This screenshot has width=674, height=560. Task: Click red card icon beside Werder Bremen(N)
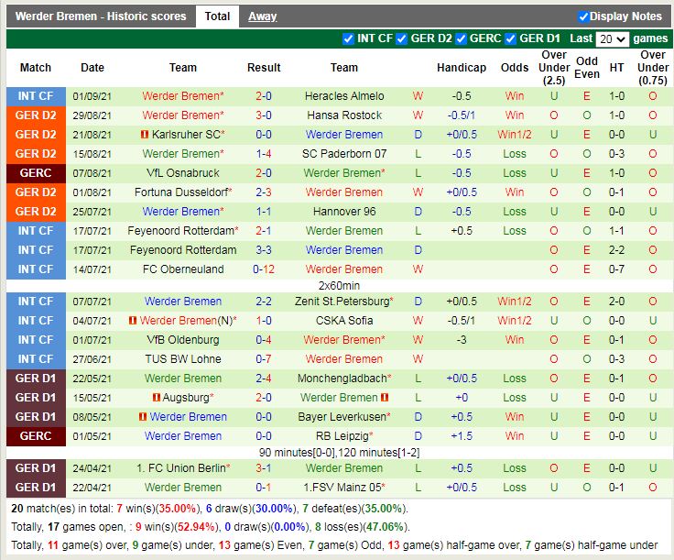pyautogui.click(x=133, y=321)
